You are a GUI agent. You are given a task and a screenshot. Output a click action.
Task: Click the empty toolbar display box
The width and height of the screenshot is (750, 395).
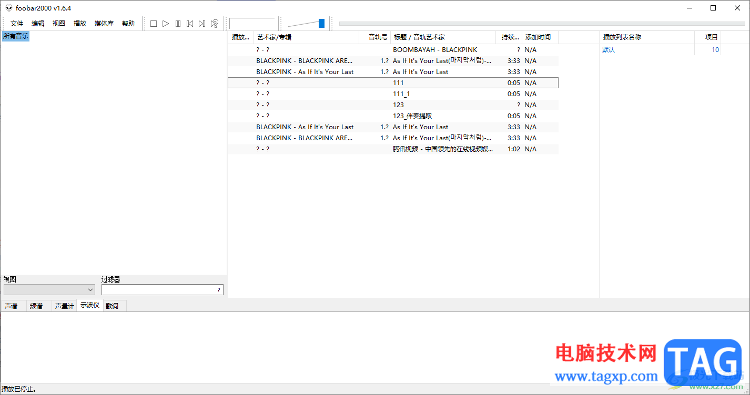(x=252, y=24)
